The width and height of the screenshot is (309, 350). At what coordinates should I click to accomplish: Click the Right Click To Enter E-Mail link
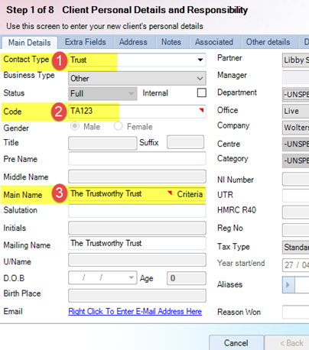(x=135, y=311)
